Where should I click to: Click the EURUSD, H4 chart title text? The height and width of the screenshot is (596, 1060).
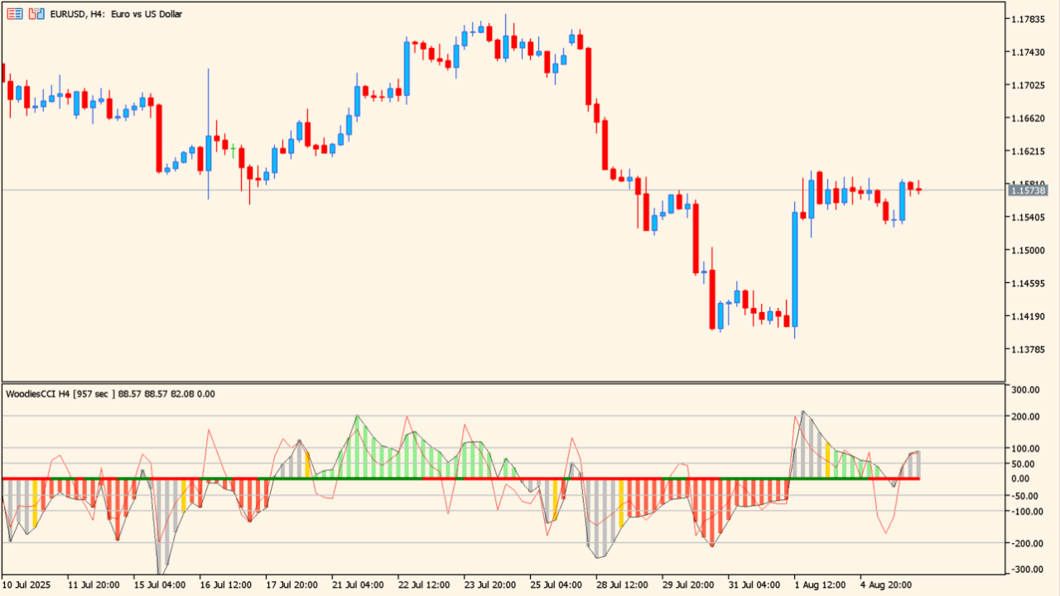pyautogui.click(x=116, y=14)
